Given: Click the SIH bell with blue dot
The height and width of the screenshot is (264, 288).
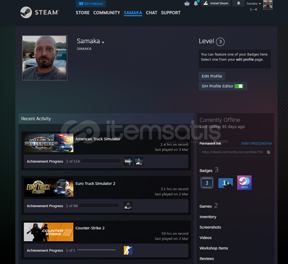Looking at the screenshot, I should (196, 3).
